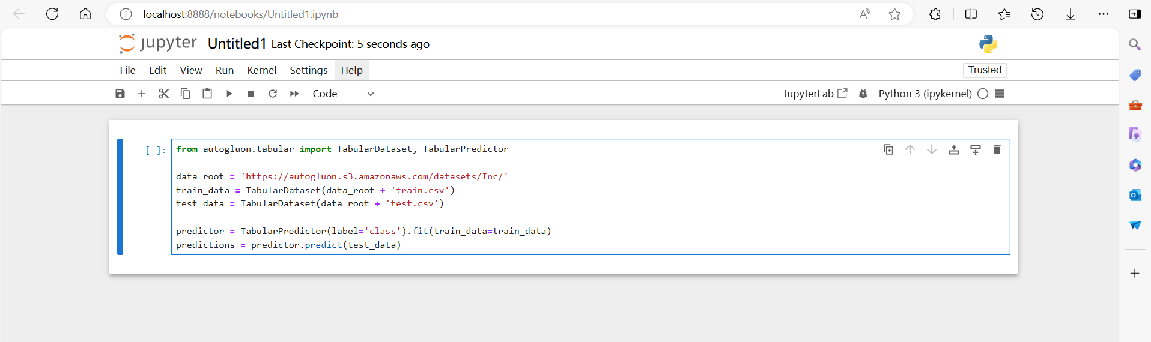Delete this cell using the trash icon
This screenshot has width=1151, height=342.
coord(997,149)
